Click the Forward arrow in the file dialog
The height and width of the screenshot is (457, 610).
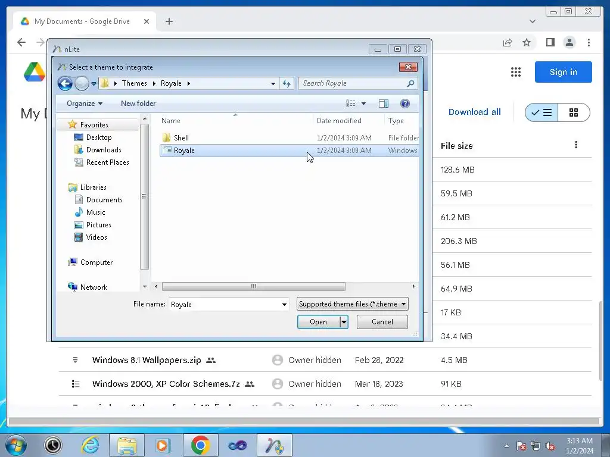[x=82, y=83]
